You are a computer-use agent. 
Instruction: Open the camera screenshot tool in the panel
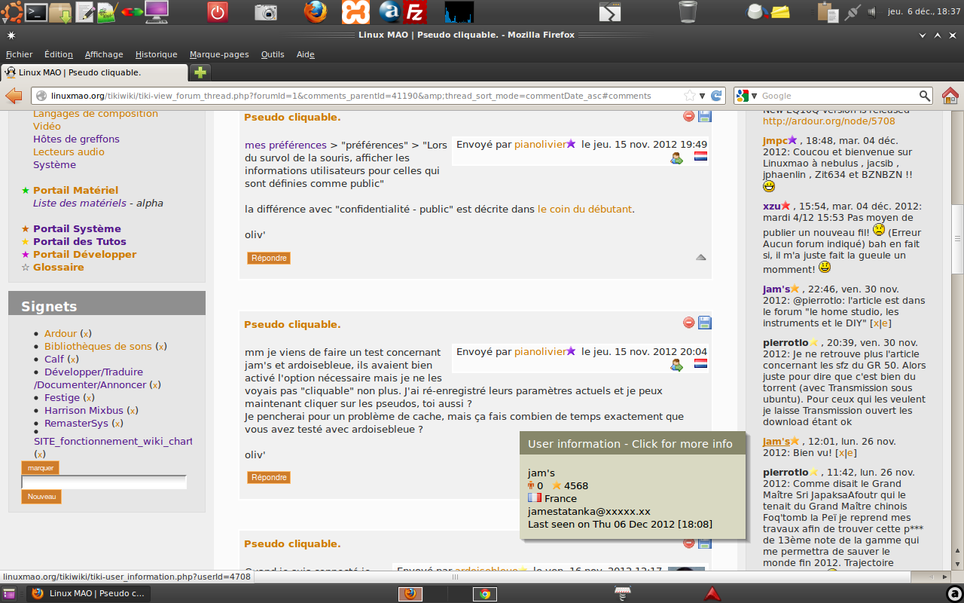pyautogui.click(x=266, y=12)
